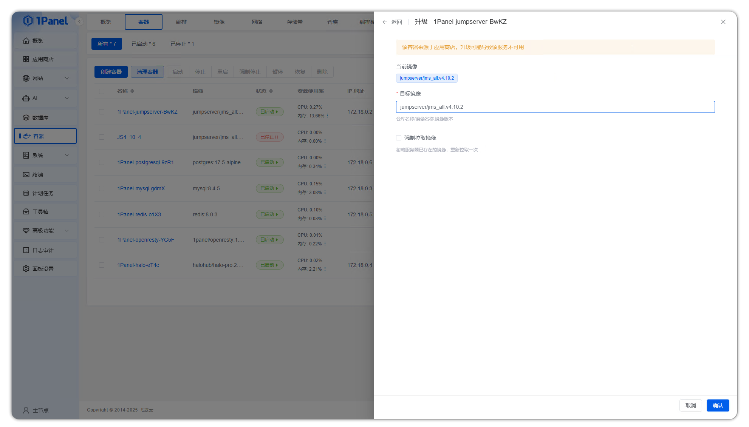The image size is (749, 427).
Task: Switch to the 编排 tab
Action: pos(181,22)
